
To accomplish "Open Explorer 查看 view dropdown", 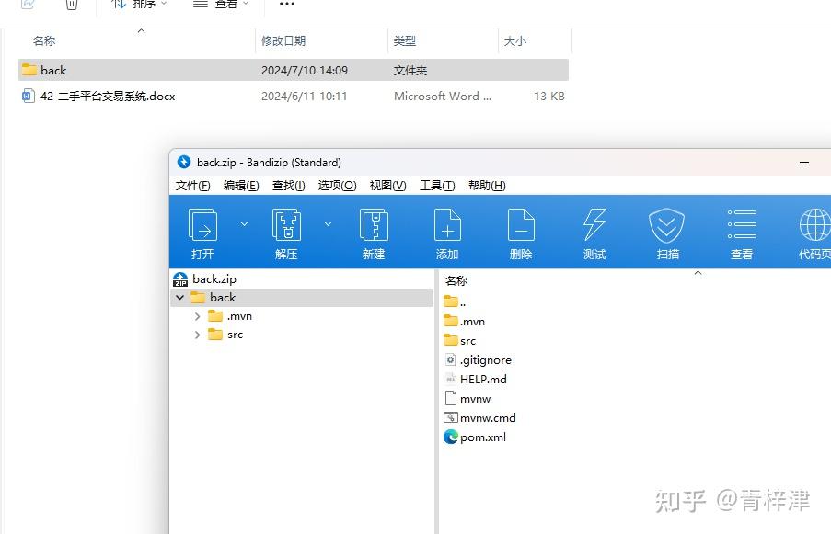I will (x=221, y=5).
